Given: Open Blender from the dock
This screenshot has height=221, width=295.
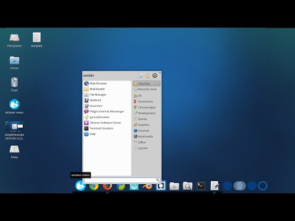Looking at the screenshot, I should (147, 187).
